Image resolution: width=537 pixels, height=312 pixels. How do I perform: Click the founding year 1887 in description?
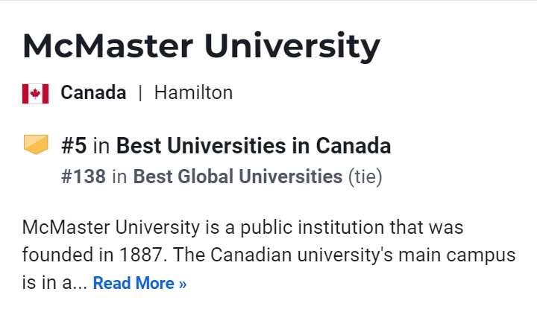click(x=140, y=255)
